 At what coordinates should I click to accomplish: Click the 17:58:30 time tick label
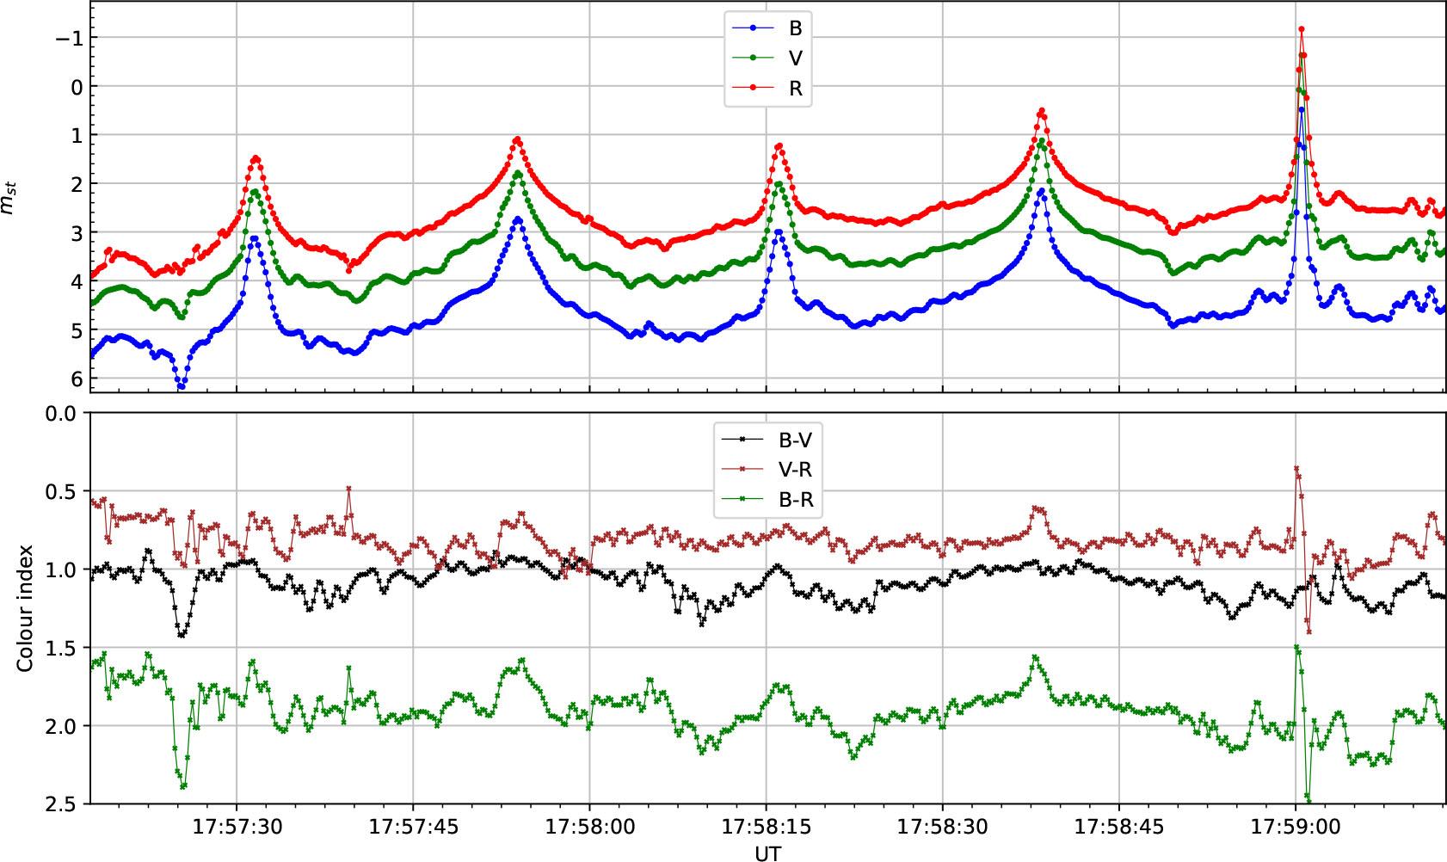click(943, 828)
